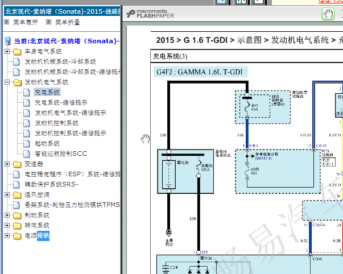Click the Macromedia FlashPaper logo
The image size is (343, 274).
tap(150, 14)
